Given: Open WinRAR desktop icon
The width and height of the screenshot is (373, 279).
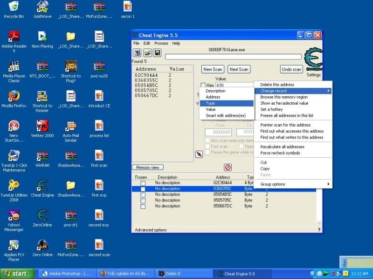Looking at the screenshot, I should click(42, 159).
